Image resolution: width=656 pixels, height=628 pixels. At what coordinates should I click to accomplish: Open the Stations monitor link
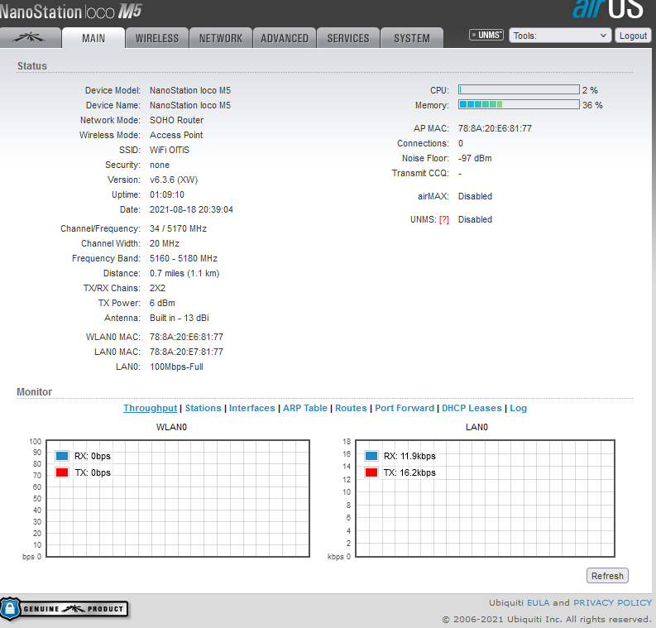click(203, 409)
